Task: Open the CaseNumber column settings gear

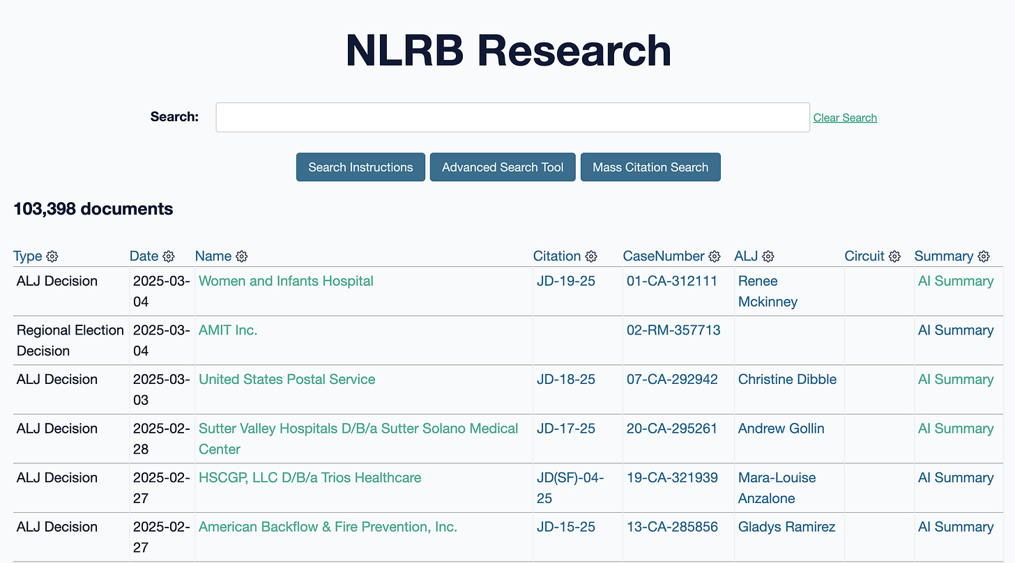Action: 715,256
